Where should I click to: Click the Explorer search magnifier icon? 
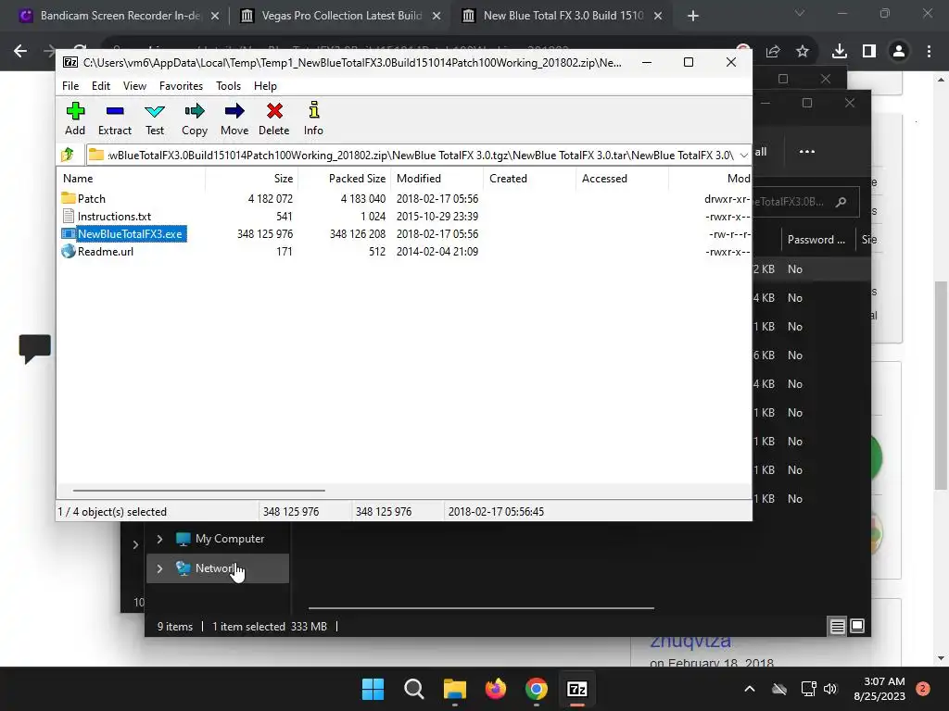point(841,202)
